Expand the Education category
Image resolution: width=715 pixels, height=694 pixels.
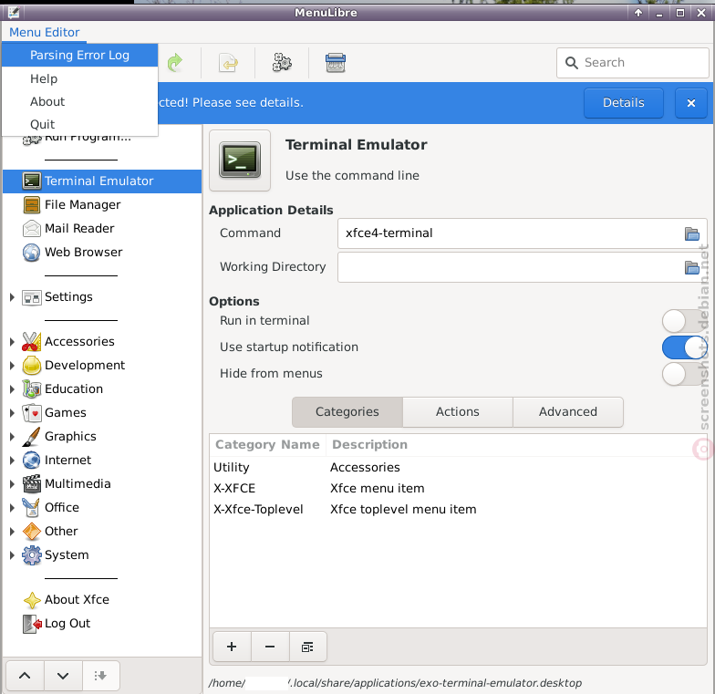pyautogui.click(x=13, y=388)
